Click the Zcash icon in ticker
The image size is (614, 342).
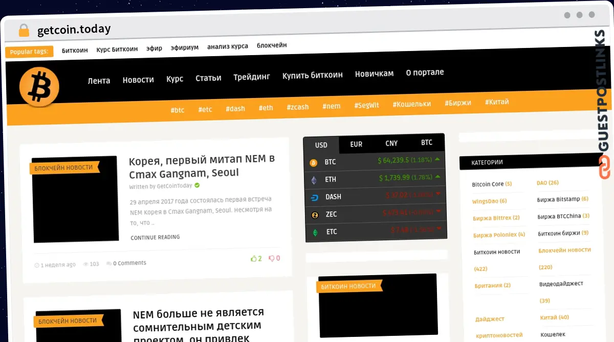tap(315, 215)
